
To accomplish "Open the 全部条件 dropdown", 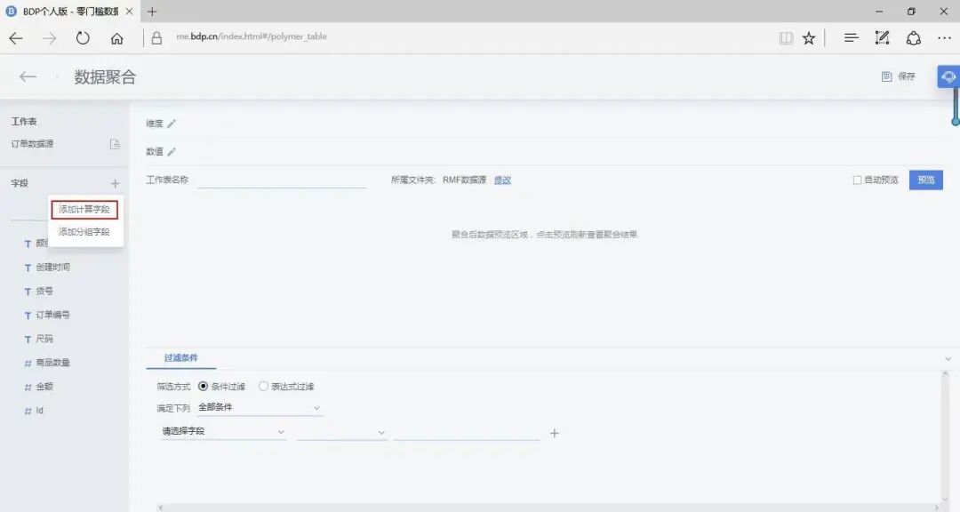I will pyautogui.click(x=258, y=407).
